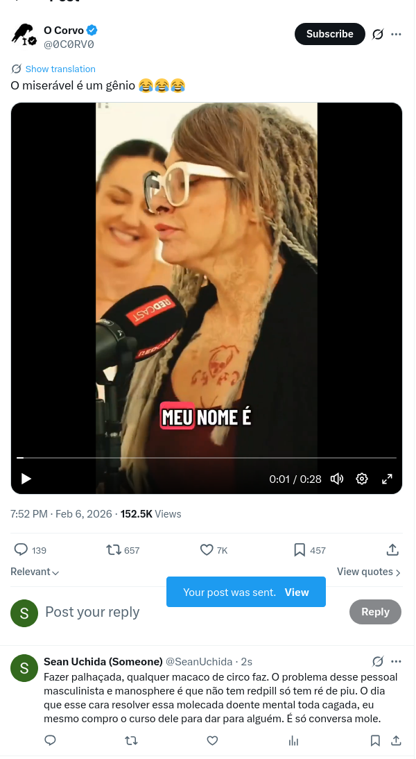Viewport: 416px width, 759px height.
Task: Open Grok icon next to Subscribe
Action: [x=378, y=35]
